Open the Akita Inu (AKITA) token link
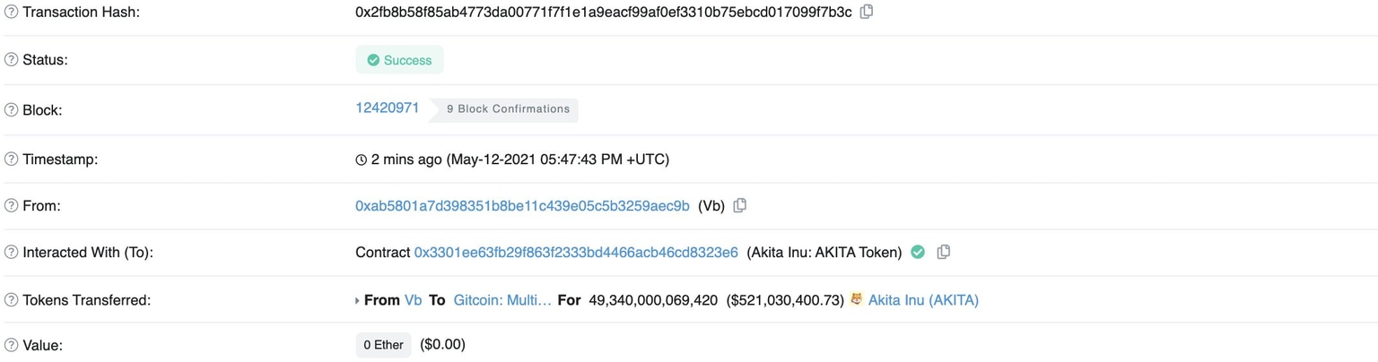 (923, 300)
